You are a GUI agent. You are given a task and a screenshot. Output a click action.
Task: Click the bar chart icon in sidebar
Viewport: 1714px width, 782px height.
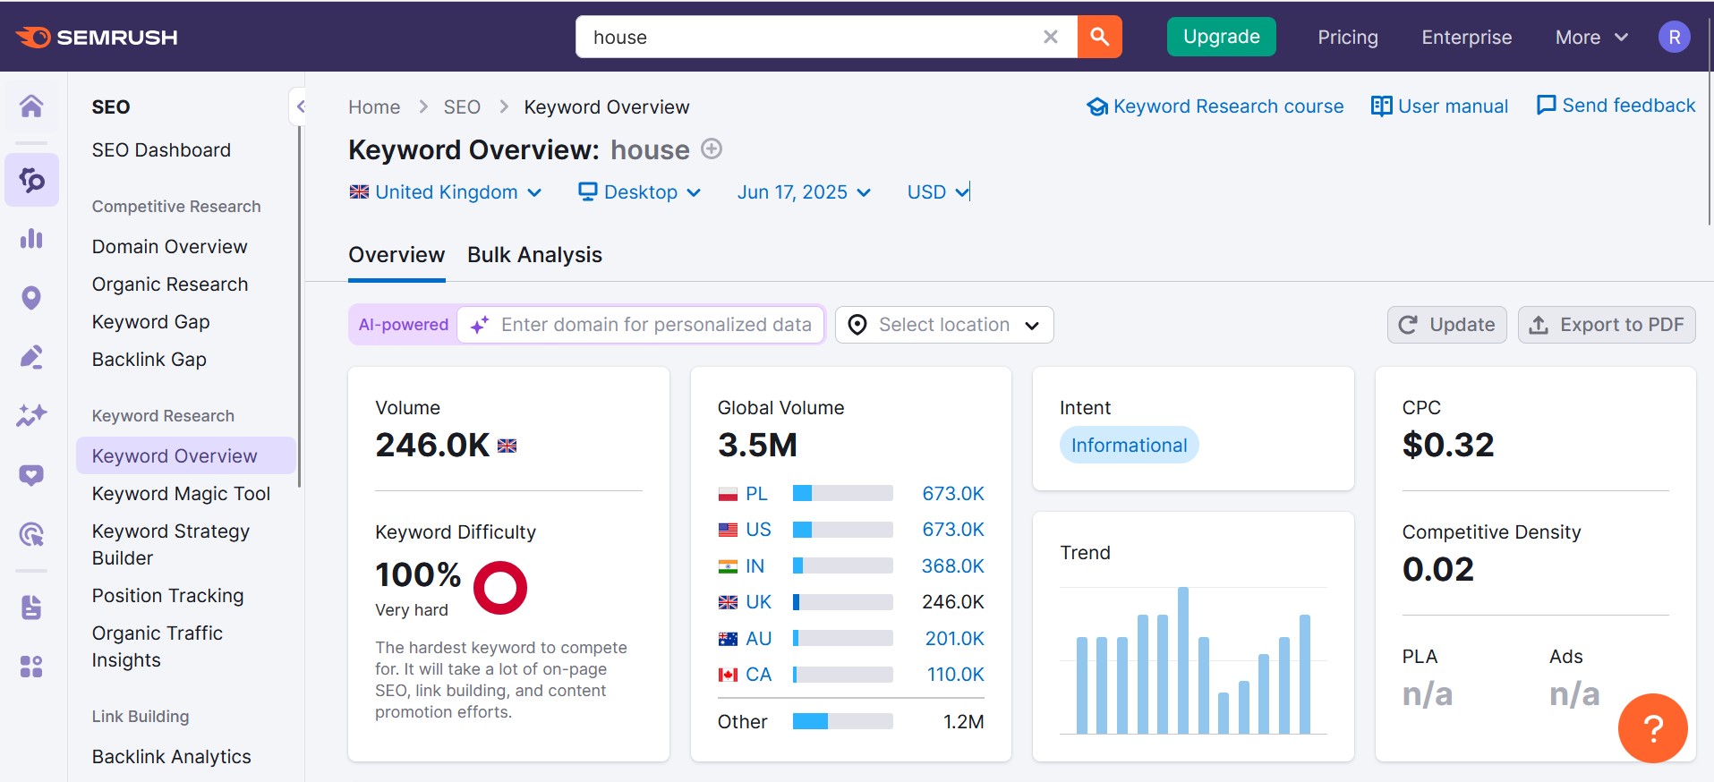point(31,239)
